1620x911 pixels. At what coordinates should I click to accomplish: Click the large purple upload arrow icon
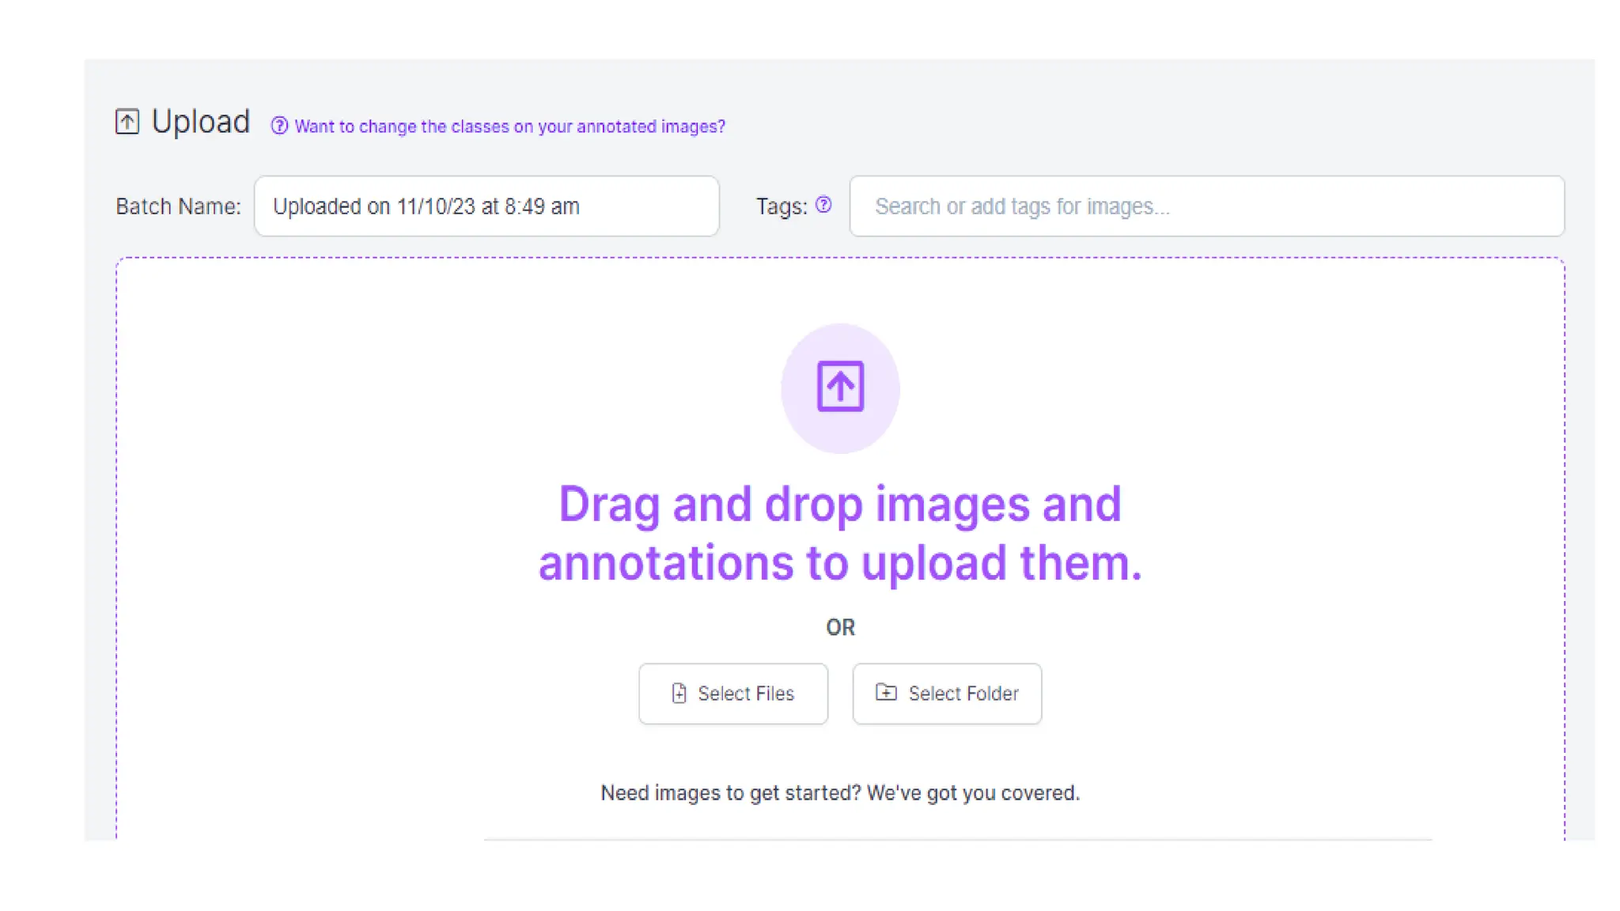click(x=840, y=387)
